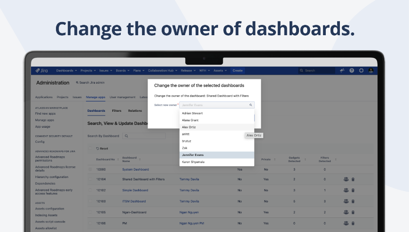Click change owner icon for Simple Dashboard
409x232 pixels.
tap(346, 190)
